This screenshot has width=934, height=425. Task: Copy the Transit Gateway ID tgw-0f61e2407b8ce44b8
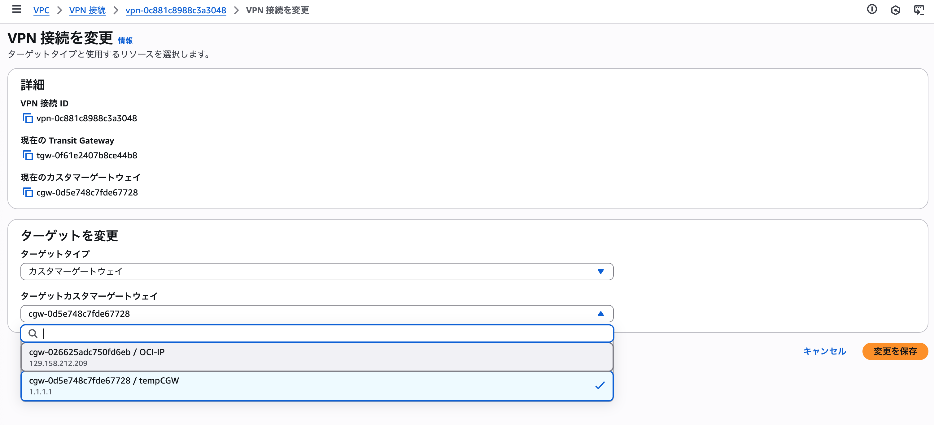(28, 155)
